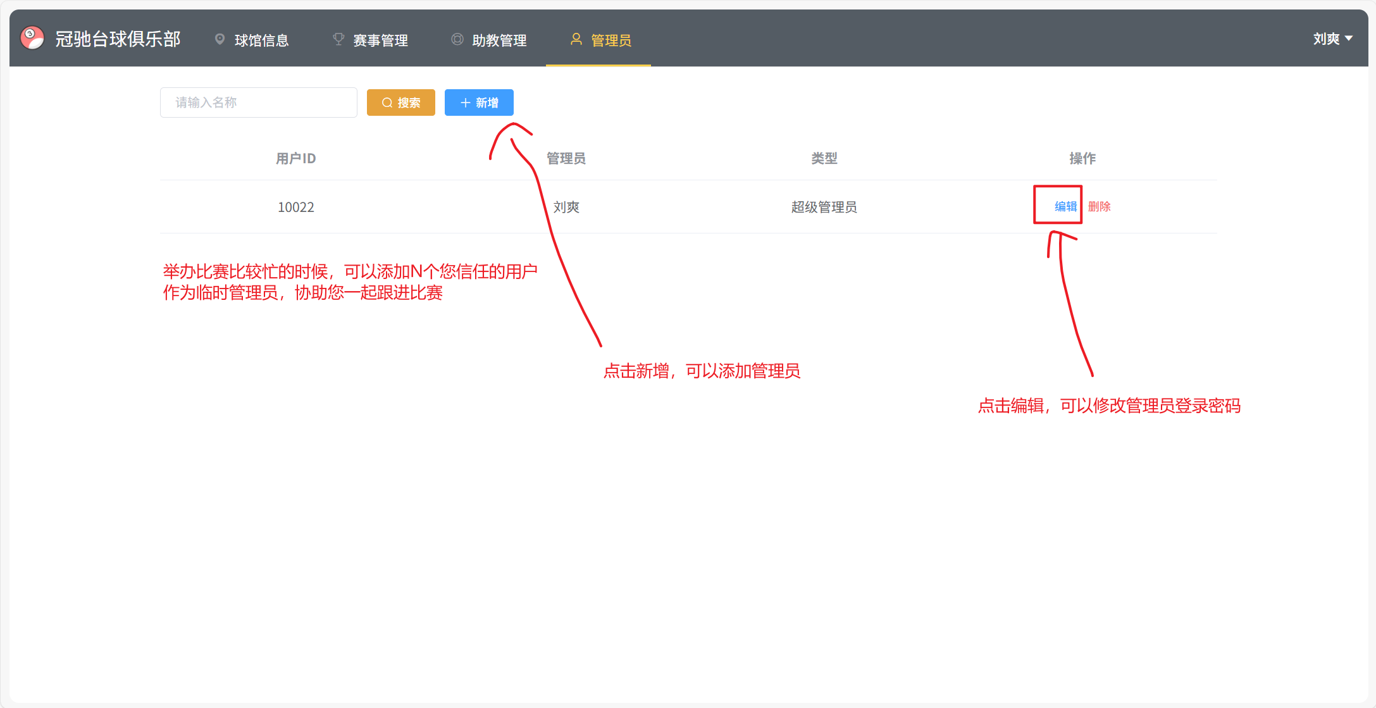The image size is (1376, 708).
Task: Click the 超级管理员 type cell
Action: pyautogui.click(x=824, y=207)
